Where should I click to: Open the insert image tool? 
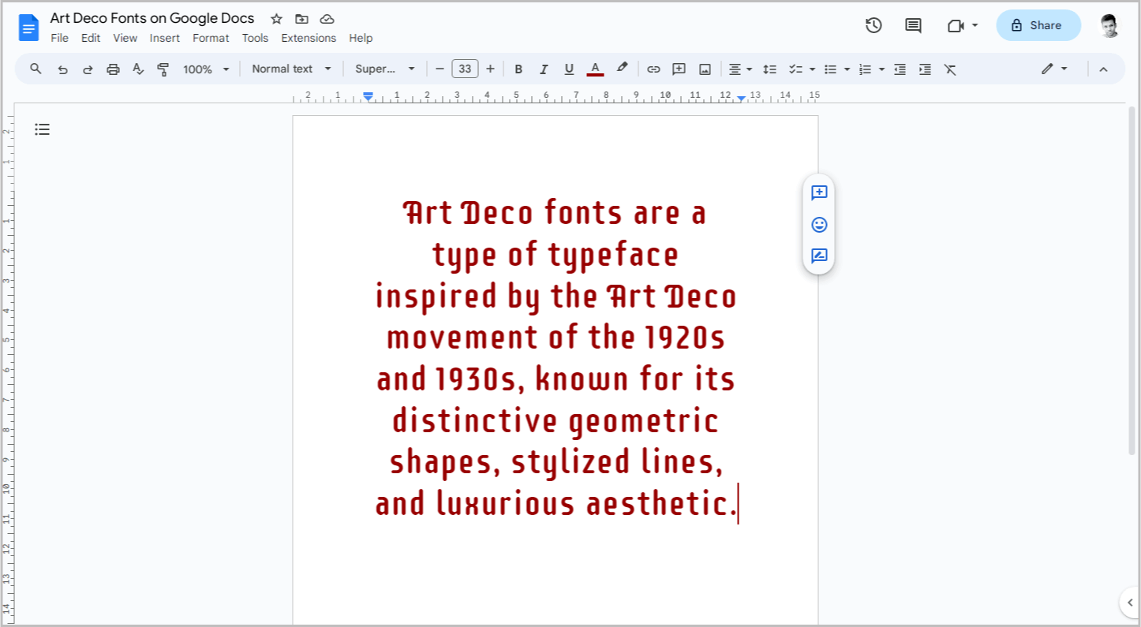tap(705, 69)
